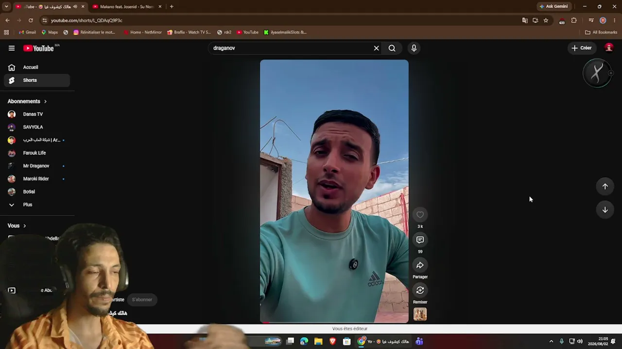Open the taskbar volume control
The image size is (622, 349).
point(580,341)
